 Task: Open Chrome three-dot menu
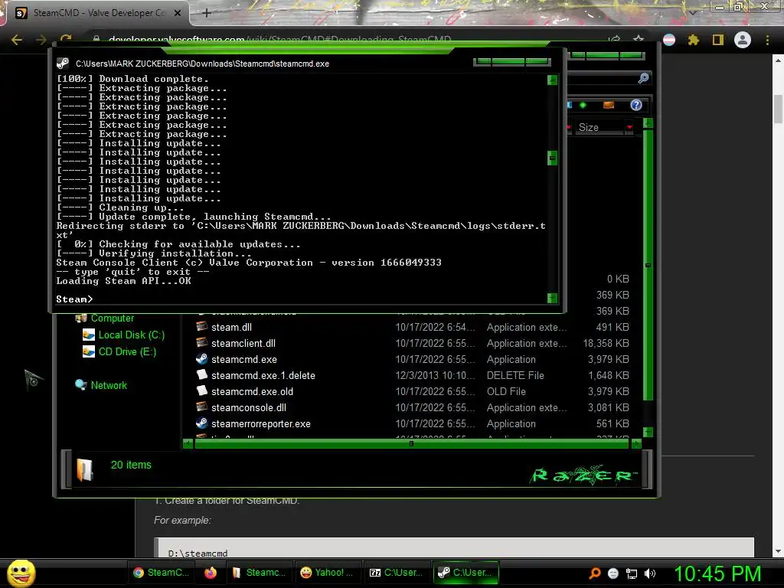(767, 40)
